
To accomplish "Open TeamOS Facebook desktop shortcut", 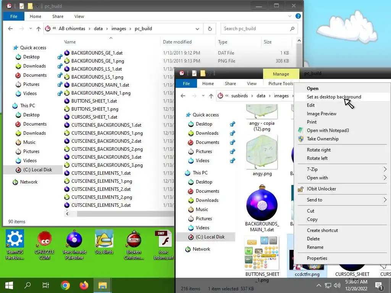I will [15, 245].
